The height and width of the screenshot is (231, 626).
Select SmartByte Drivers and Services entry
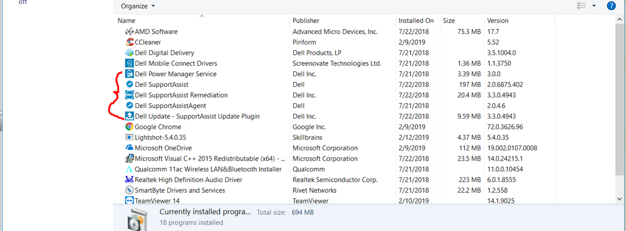pos(180,190)
